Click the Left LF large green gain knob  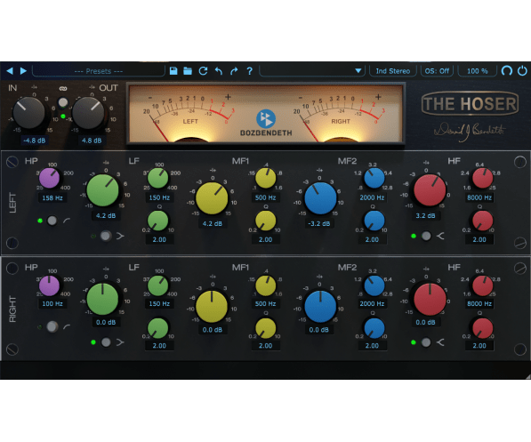(x=102, y=190)
